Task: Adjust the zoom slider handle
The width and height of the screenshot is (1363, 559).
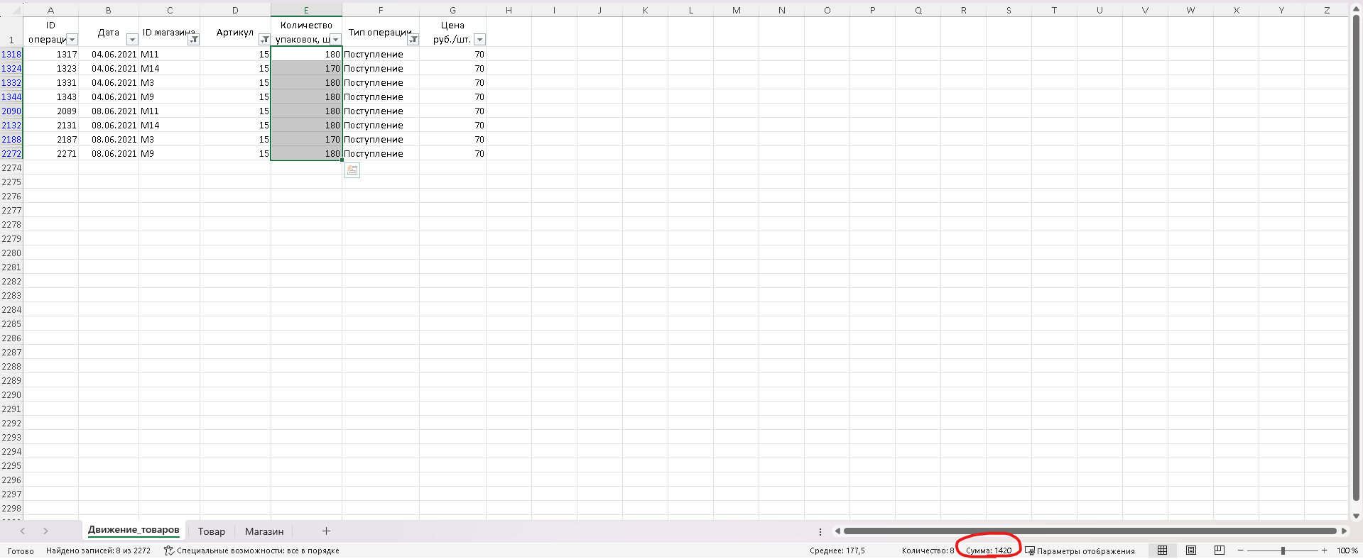Action: (1283, 550)
